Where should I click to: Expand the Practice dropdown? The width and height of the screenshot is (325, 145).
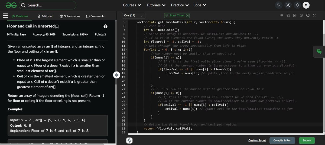180,5
